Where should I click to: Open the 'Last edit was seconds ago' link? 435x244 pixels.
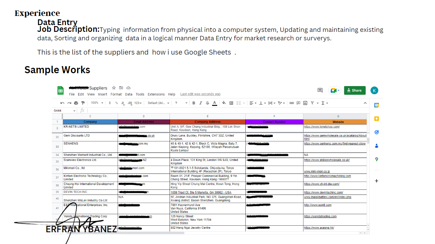coord(200,94)
